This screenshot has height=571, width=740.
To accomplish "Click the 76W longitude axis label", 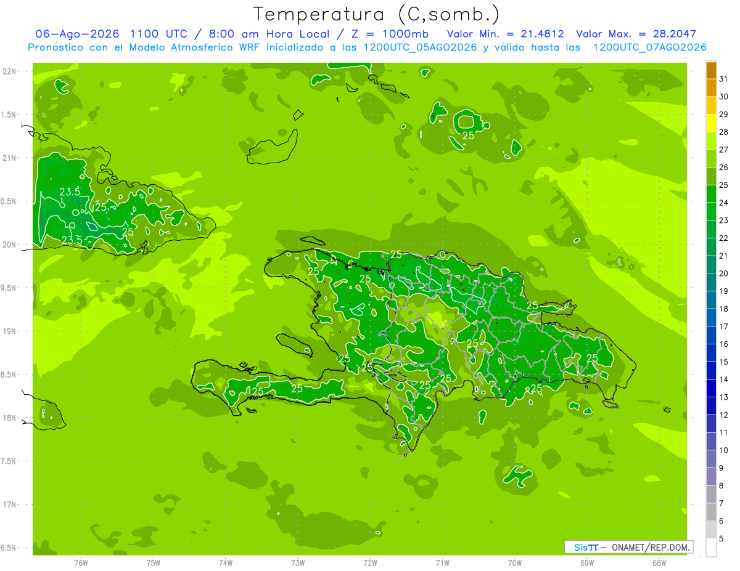I will (81, 563).
